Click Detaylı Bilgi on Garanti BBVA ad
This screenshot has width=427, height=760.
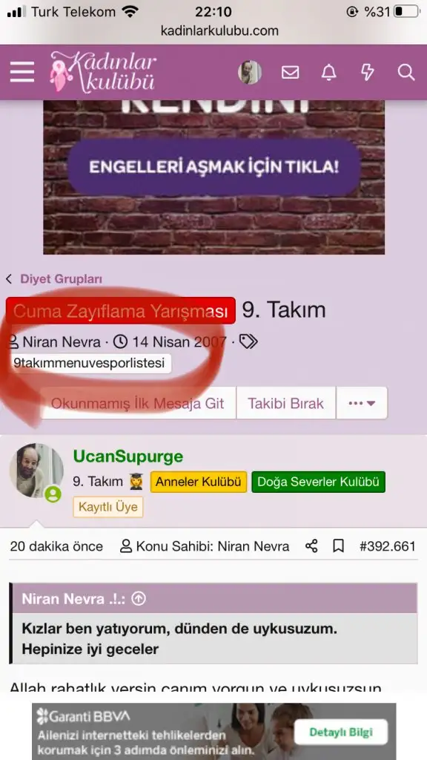341,732
